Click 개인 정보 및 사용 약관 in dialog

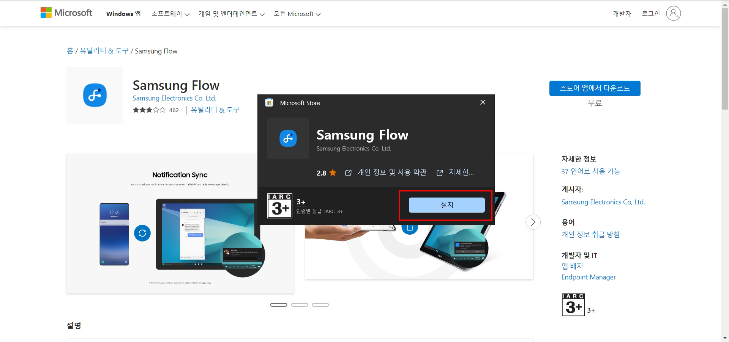tap(392, 173)
